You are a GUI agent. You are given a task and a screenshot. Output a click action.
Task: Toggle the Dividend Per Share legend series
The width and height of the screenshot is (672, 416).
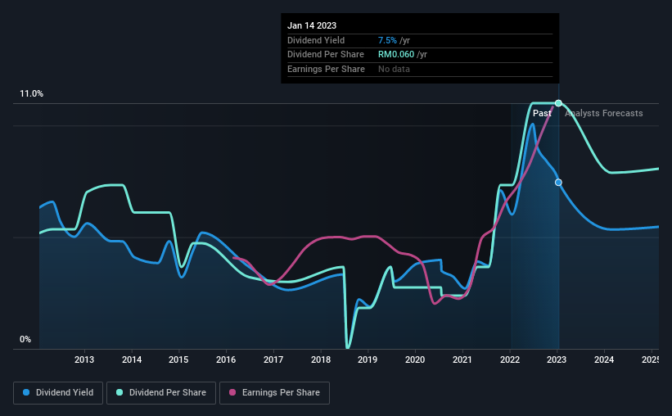161,392
